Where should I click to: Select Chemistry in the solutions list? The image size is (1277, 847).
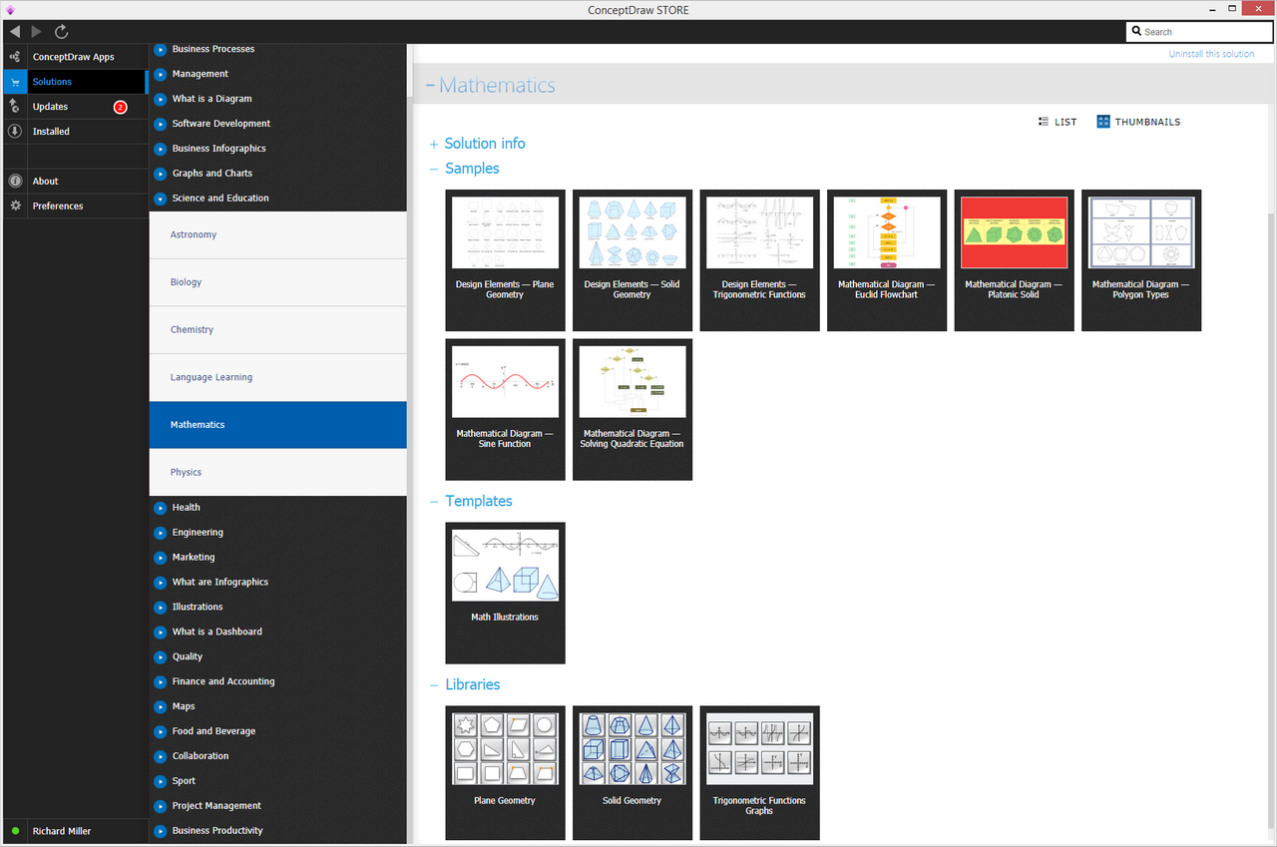[x=278, y=330]
